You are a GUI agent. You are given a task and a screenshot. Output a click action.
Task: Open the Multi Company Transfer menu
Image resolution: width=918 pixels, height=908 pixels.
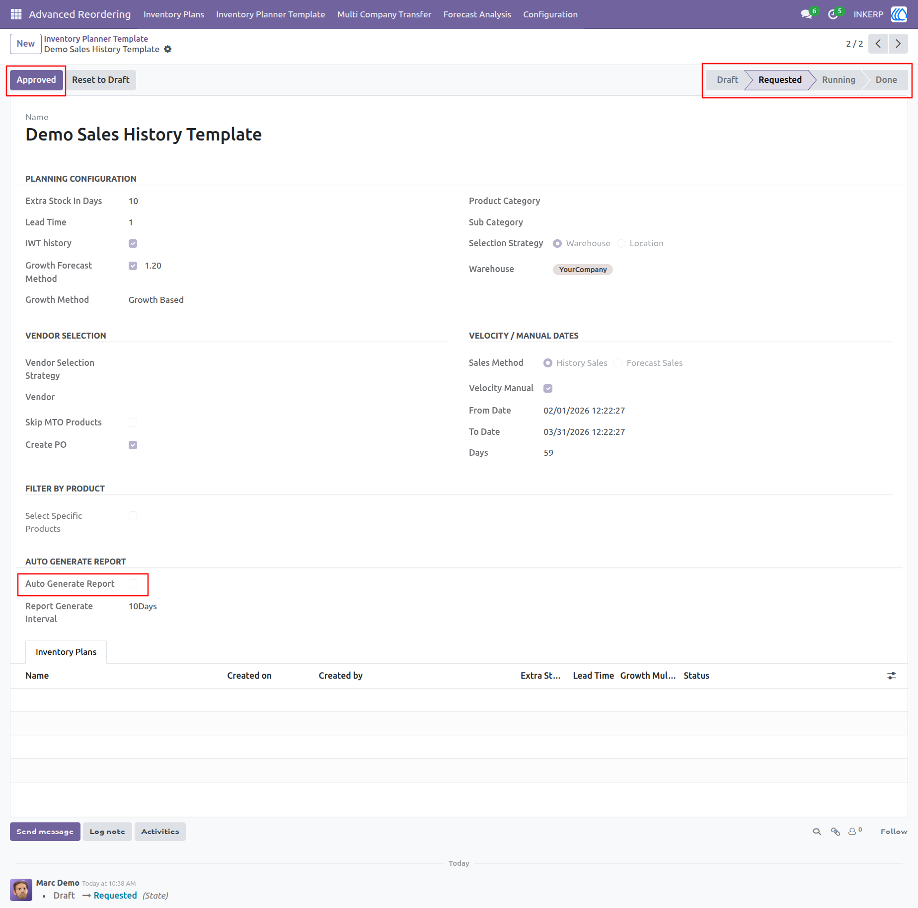384,14
